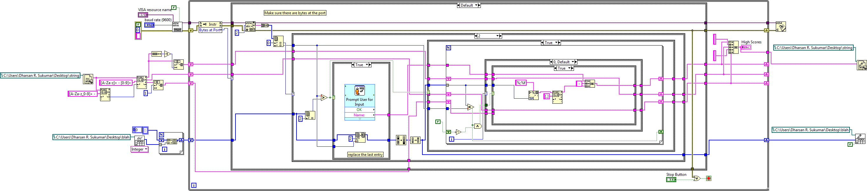Click Desktop\string path constant on left
This screenshot has width=867, height=191.
coord(40,76)
